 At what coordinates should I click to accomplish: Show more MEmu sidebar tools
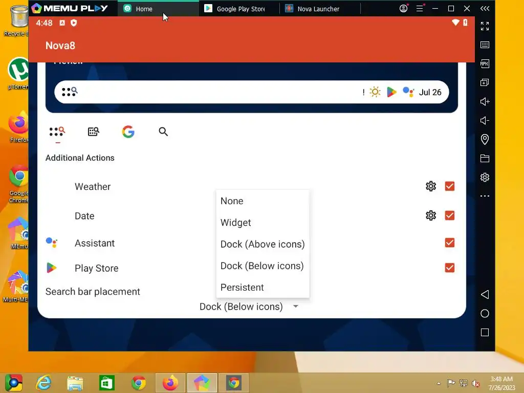[x=485, y=196]
